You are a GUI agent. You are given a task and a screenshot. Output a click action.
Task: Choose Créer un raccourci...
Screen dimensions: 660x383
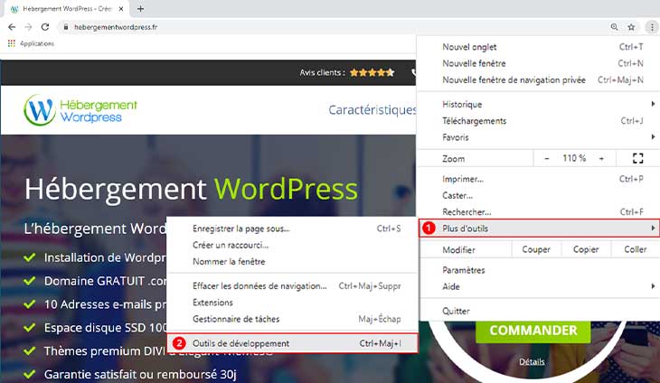click(x=293, y=245)
